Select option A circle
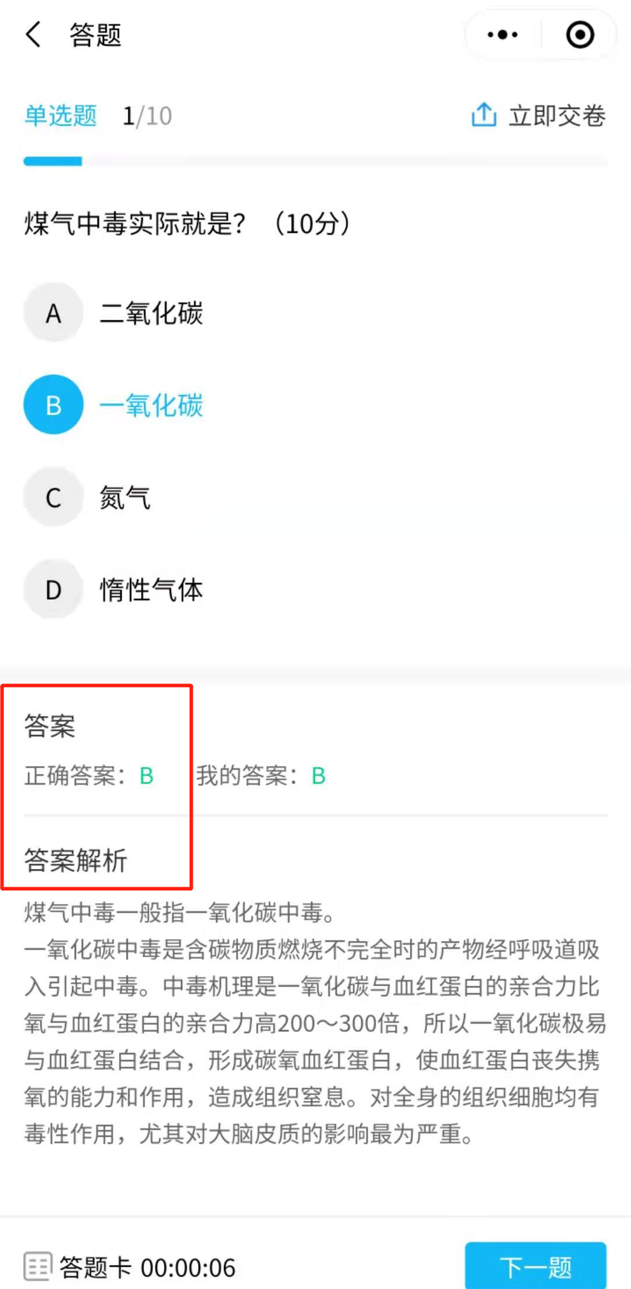Image resolution: width=631 pixels, height=1289 pixels. pos(53,313)
